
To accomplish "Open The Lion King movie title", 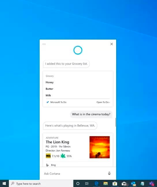I will (58, 142).
